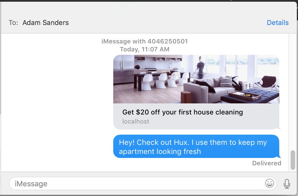Image resolution: width=298 pixels, height=196 pixels.
Task: Select the blue "Hey! Check out Hux" message bubble
Action: 196,146
